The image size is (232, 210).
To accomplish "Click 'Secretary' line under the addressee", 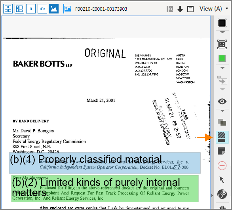I will (x=21, y=136).
